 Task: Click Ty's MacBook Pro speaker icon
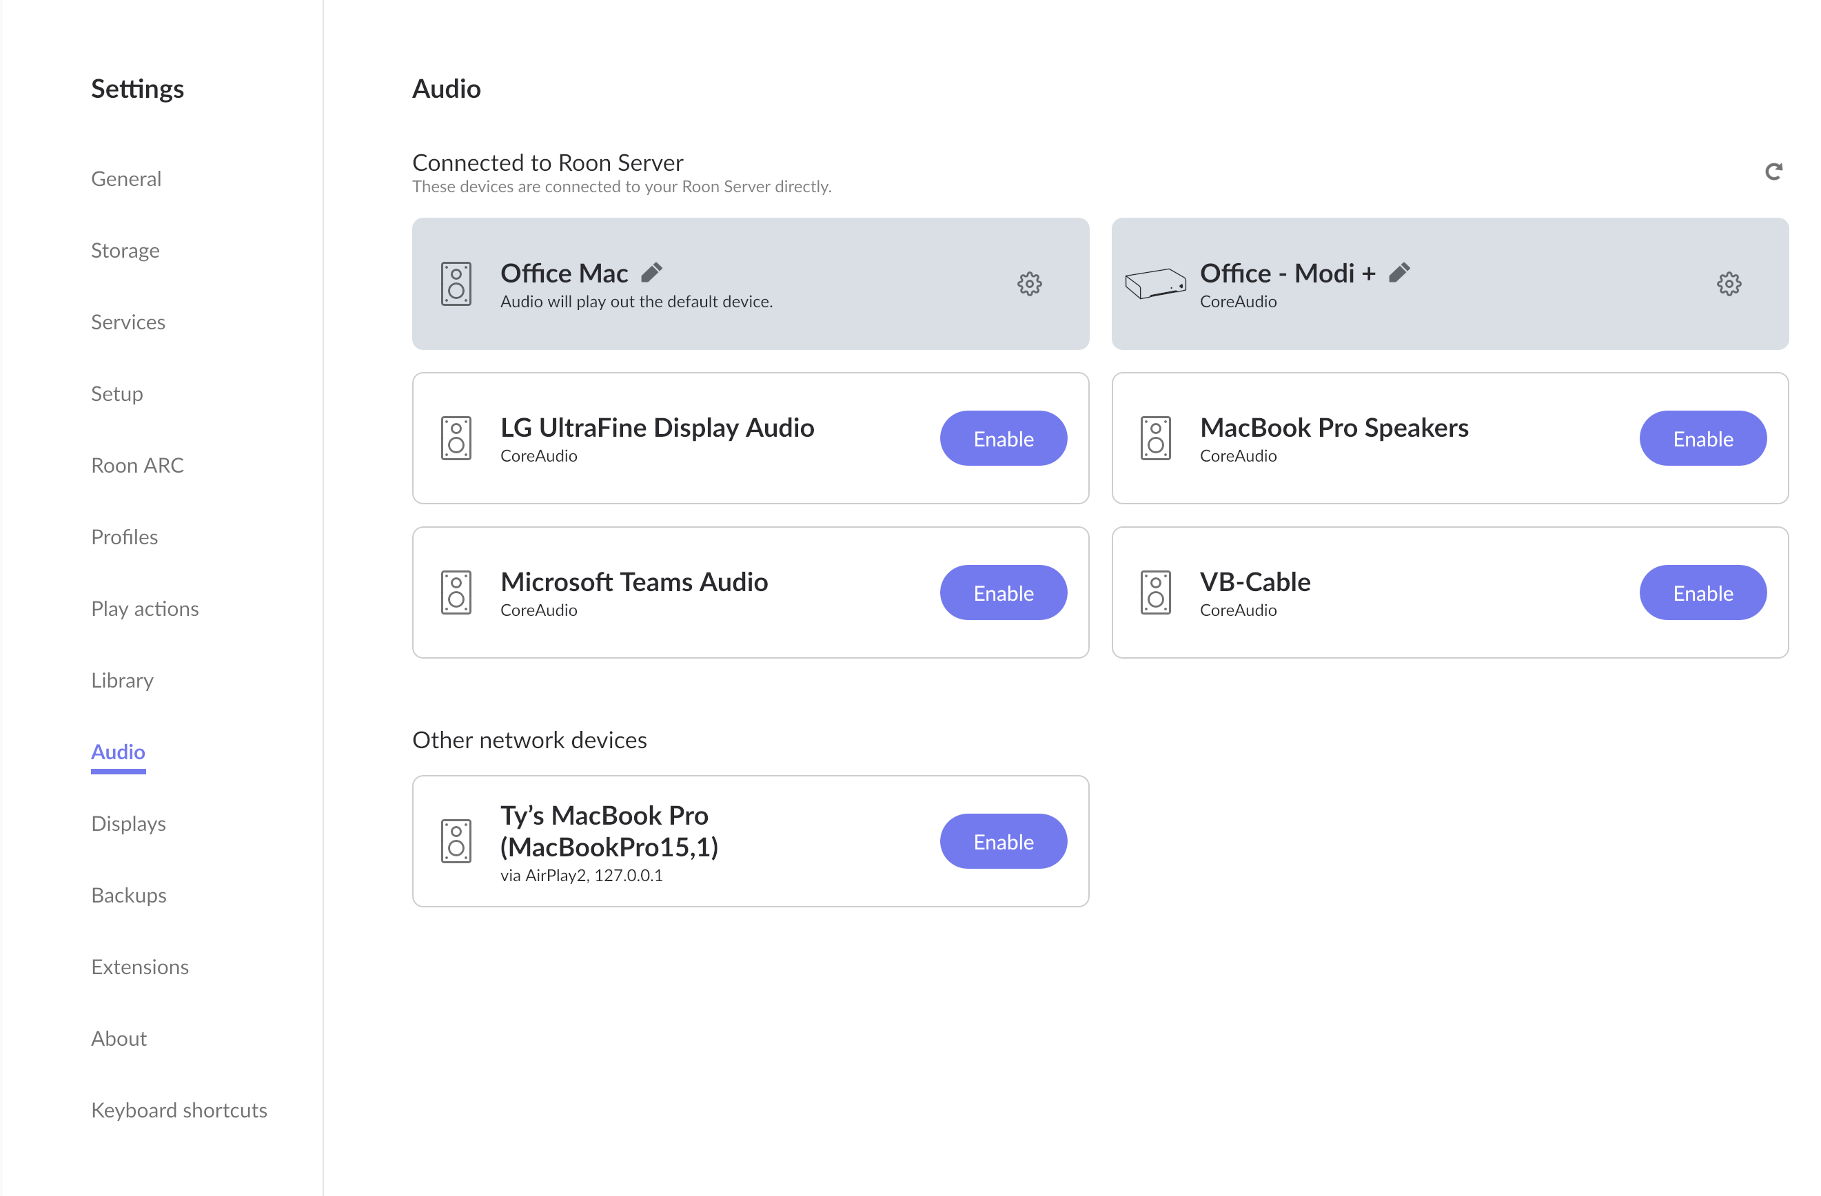point(456,841)
